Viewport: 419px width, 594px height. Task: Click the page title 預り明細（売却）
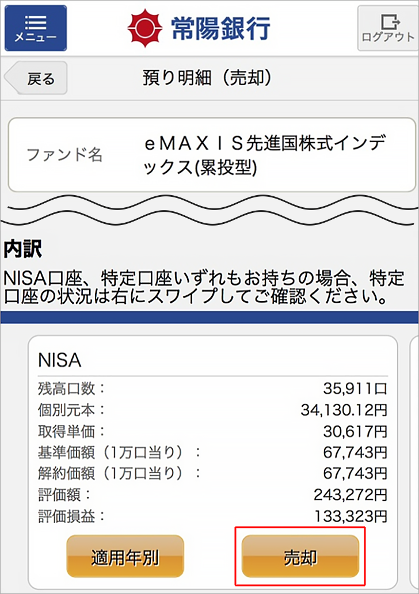207,78
